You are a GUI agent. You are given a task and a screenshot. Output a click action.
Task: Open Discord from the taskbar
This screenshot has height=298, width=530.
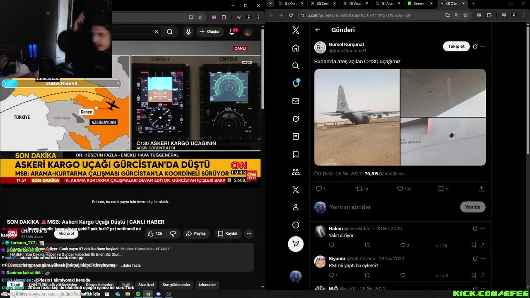[158, 294]
